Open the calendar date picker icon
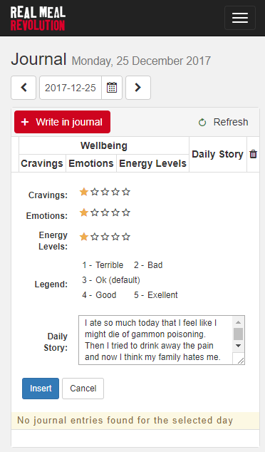The height and width of the screenshot is (452, 265). pos(112,88)
